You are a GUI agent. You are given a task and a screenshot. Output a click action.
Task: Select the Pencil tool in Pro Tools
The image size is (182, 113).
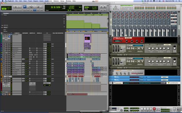[x=41, y=7]
